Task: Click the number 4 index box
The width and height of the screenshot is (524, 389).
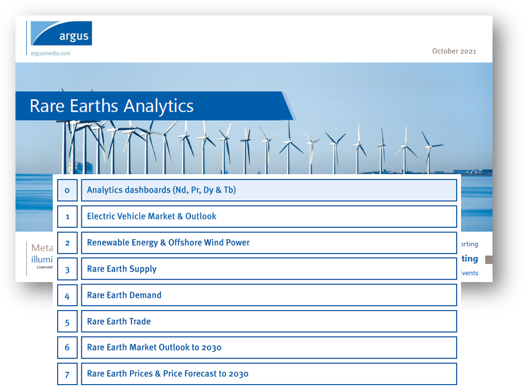Action: pyautogui.click(x=67, y=295)
